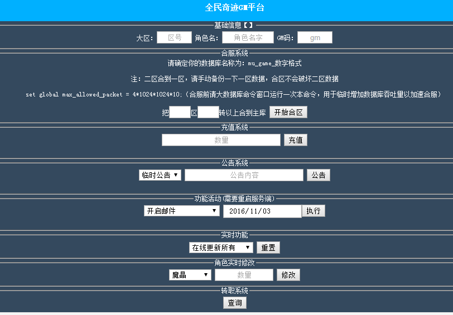The image size is (453, 315).
Task: Click the 数量 field in 角色实时修改
Action: [244, 275]
